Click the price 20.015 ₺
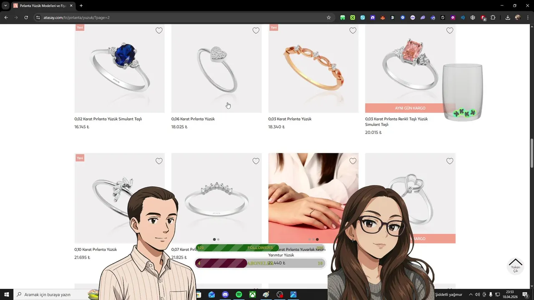This screenshot has height=300, width=534. [373, 132]
